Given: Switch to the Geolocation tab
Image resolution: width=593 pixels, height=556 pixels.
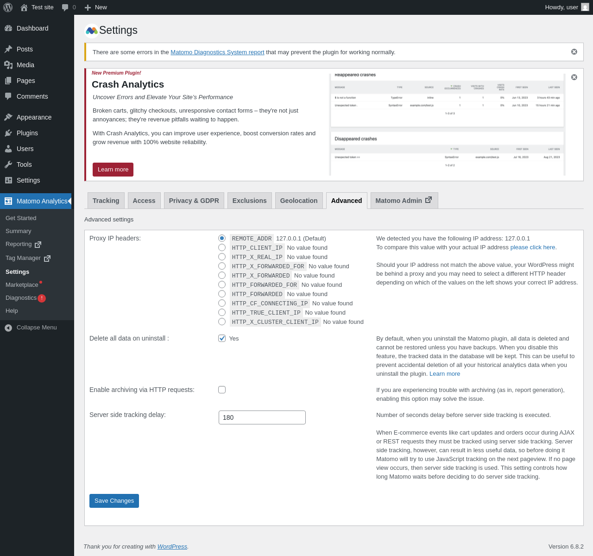Looking at the screenshot, I should pyautogui.click(x=299, y=201).
